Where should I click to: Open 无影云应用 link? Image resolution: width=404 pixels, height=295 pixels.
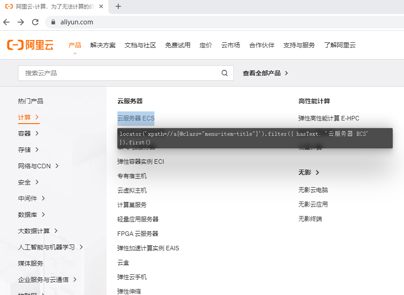tap(313, 204)
